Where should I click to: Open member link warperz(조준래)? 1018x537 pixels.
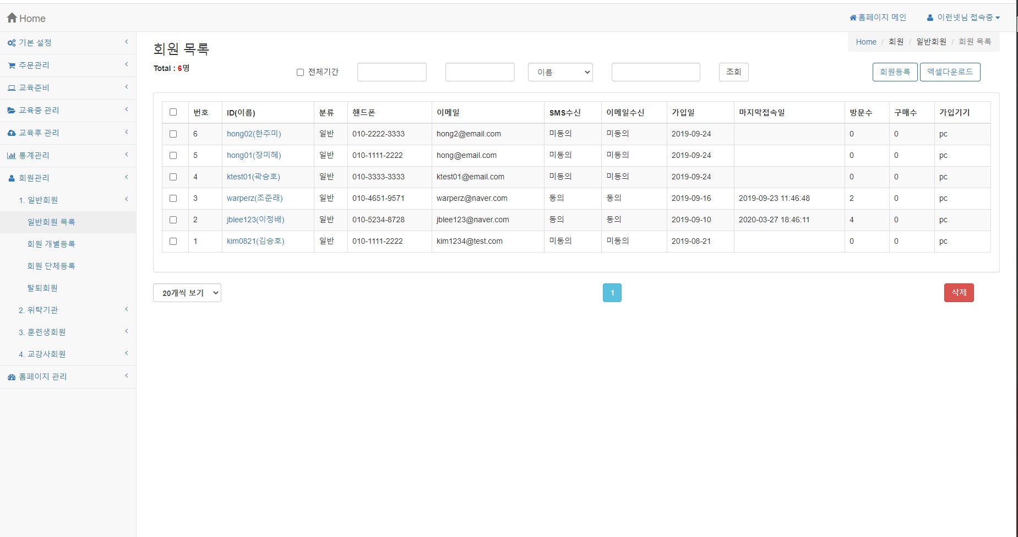255,198
